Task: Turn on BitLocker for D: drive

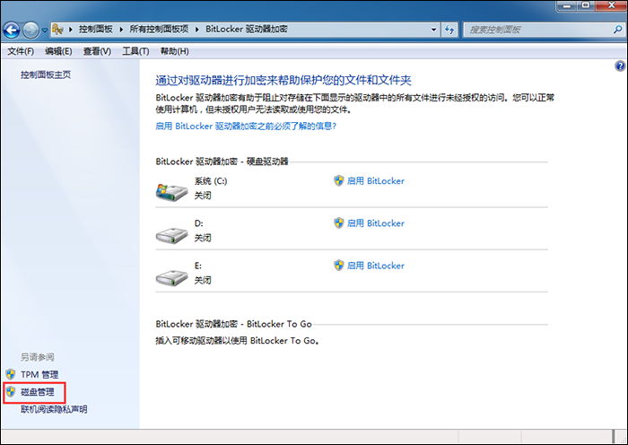Action: click(375, 223)
